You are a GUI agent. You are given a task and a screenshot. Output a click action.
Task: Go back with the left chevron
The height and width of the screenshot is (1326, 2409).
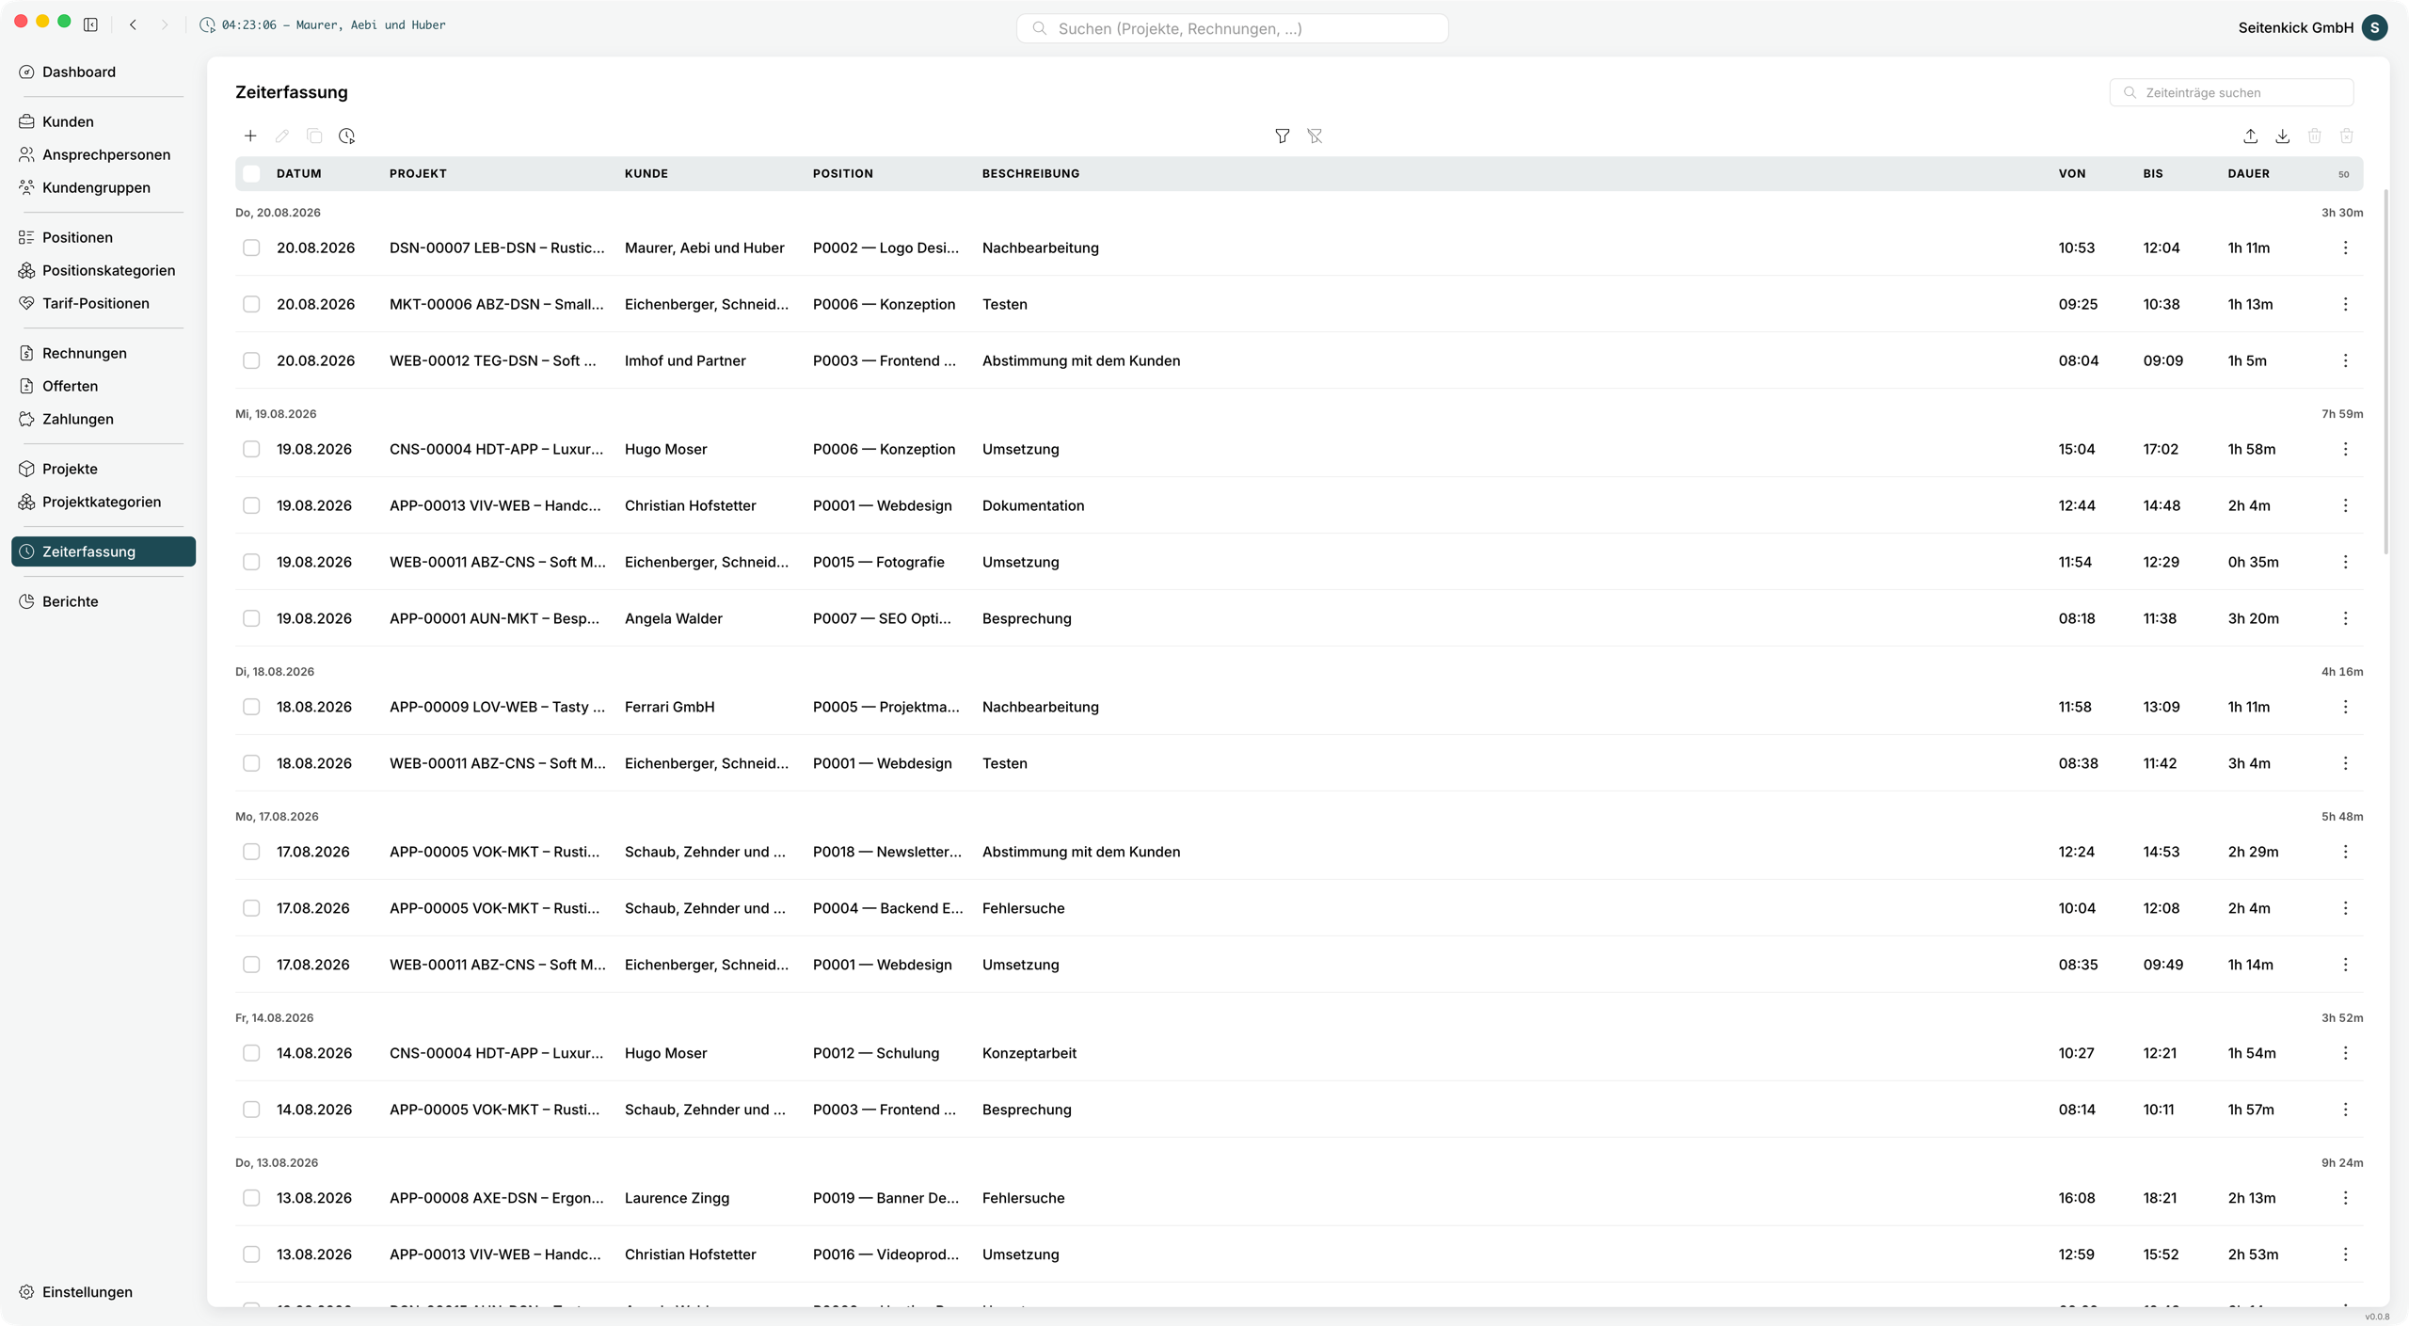133,24
